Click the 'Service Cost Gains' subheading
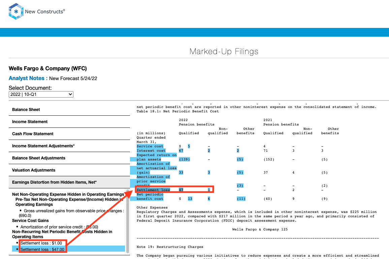The height and width of the screenshot is (259, 389). pos(30,221)
